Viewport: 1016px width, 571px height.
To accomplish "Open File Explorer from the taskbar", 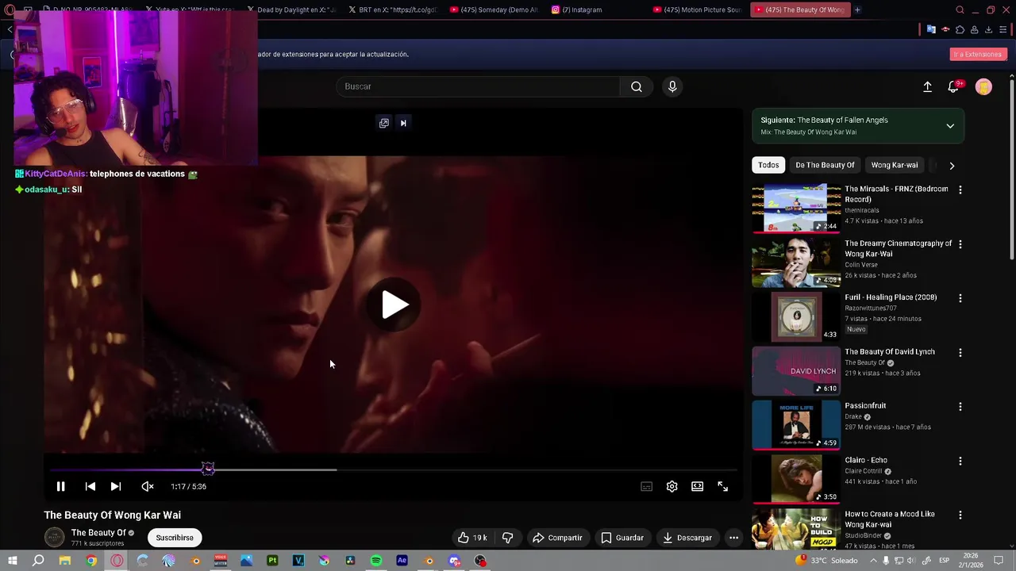I will click(x=65, y=561).
